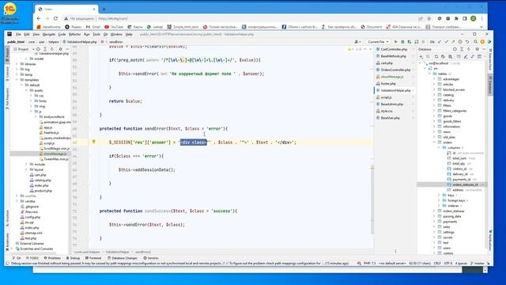
Task: Click the yellow intention lightbulb in gutter
Action: click(93, 142)
